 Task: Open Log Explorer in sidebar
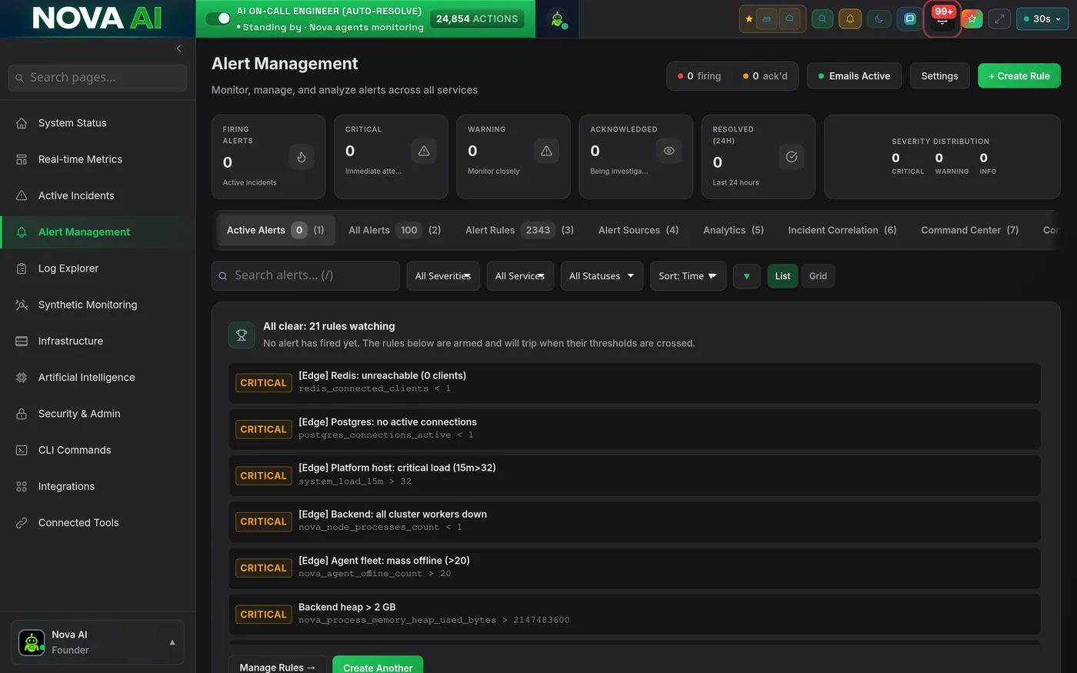(x=98, y=268)
